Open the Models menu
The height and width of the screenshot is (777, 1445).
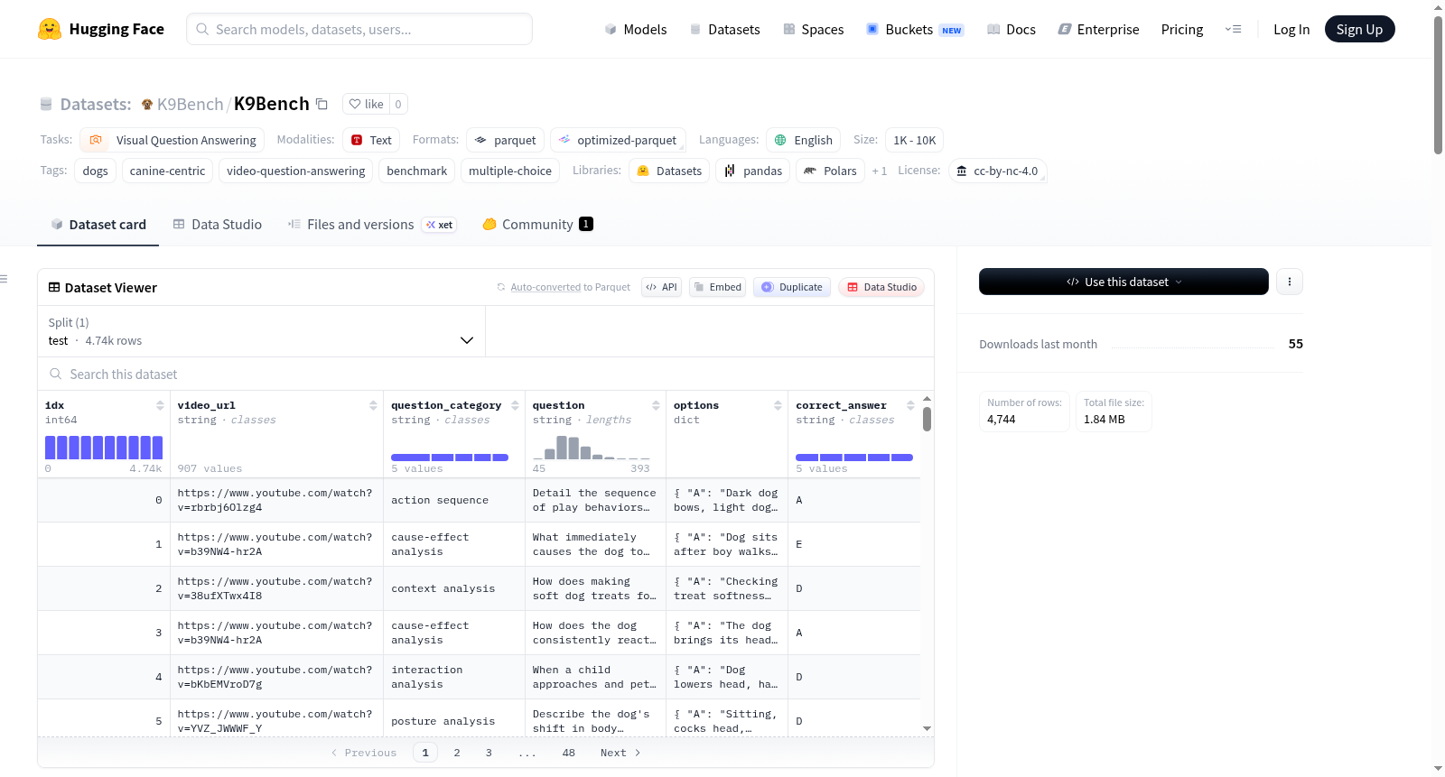(636, 29)
